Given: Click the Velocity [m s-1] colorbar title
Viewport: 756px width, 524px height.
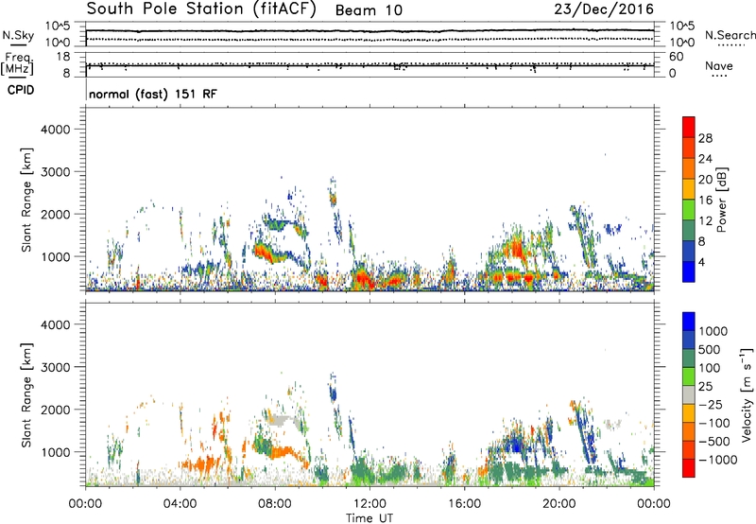Looking at the screenshot, I should 747,395.
